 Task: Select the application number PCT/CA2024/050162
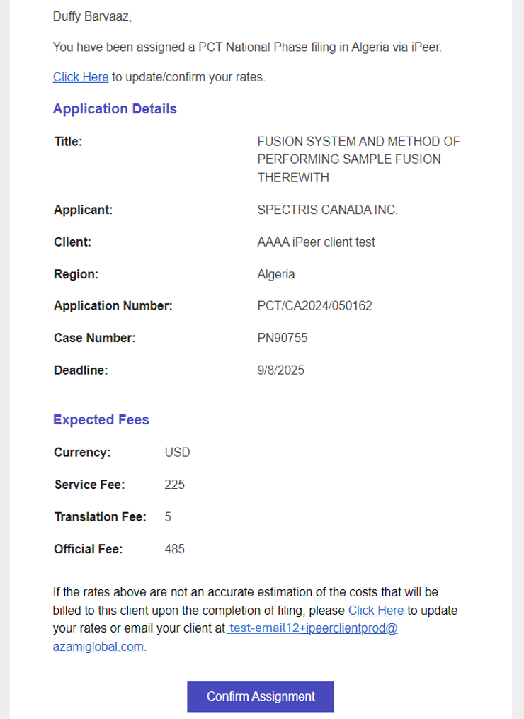click(314, 306)
